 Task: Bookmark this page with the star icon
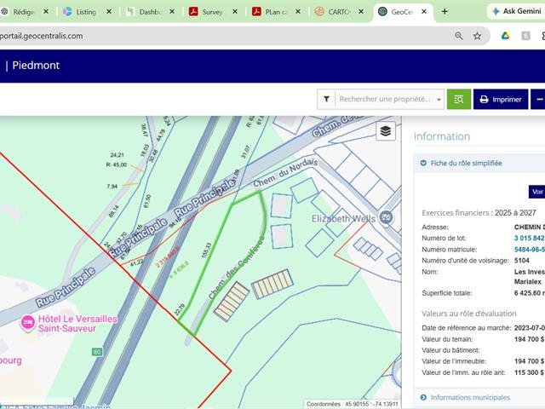[477, 36]
